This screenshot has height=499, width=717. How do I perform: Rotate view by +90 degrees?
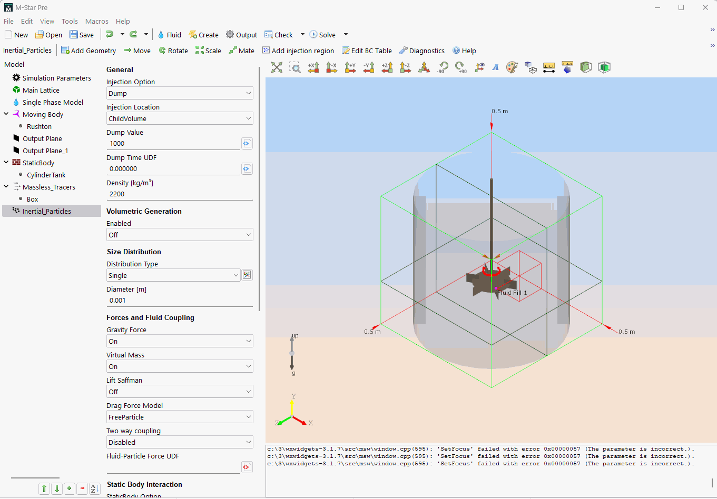tap(461, 67)
